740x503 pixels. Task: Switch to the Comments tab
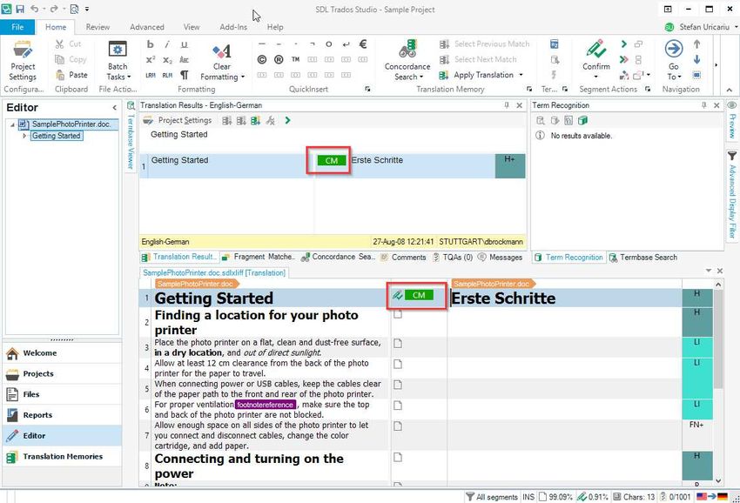tap(403, 258)
